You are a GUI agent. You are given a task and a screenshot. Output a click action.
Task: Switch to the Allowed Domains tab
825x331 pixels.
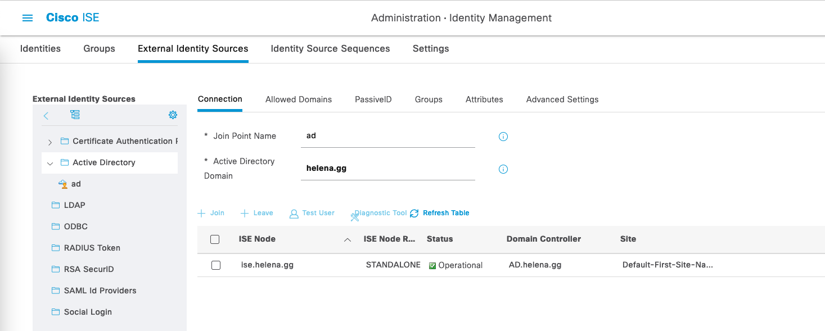[x=298, y=99]
